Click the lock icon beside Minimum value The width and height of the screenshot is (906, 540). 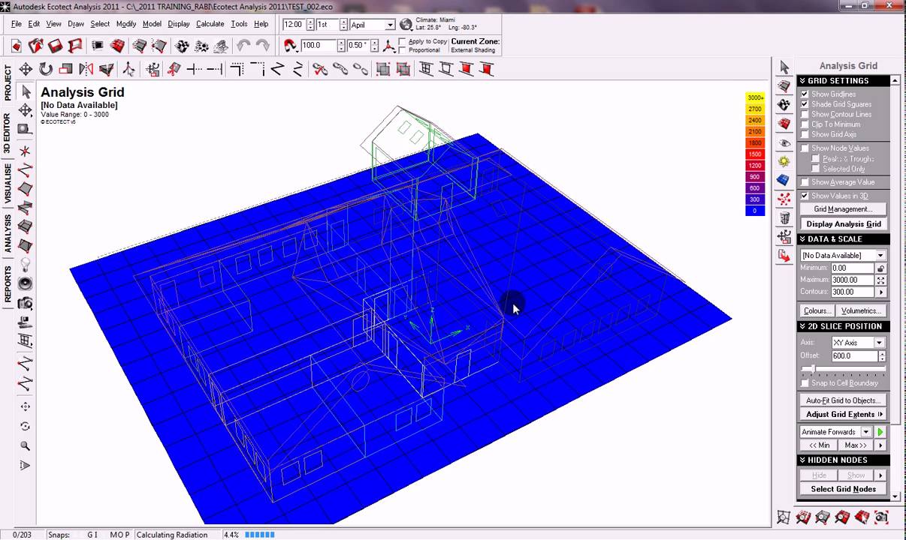click(881, 268)
